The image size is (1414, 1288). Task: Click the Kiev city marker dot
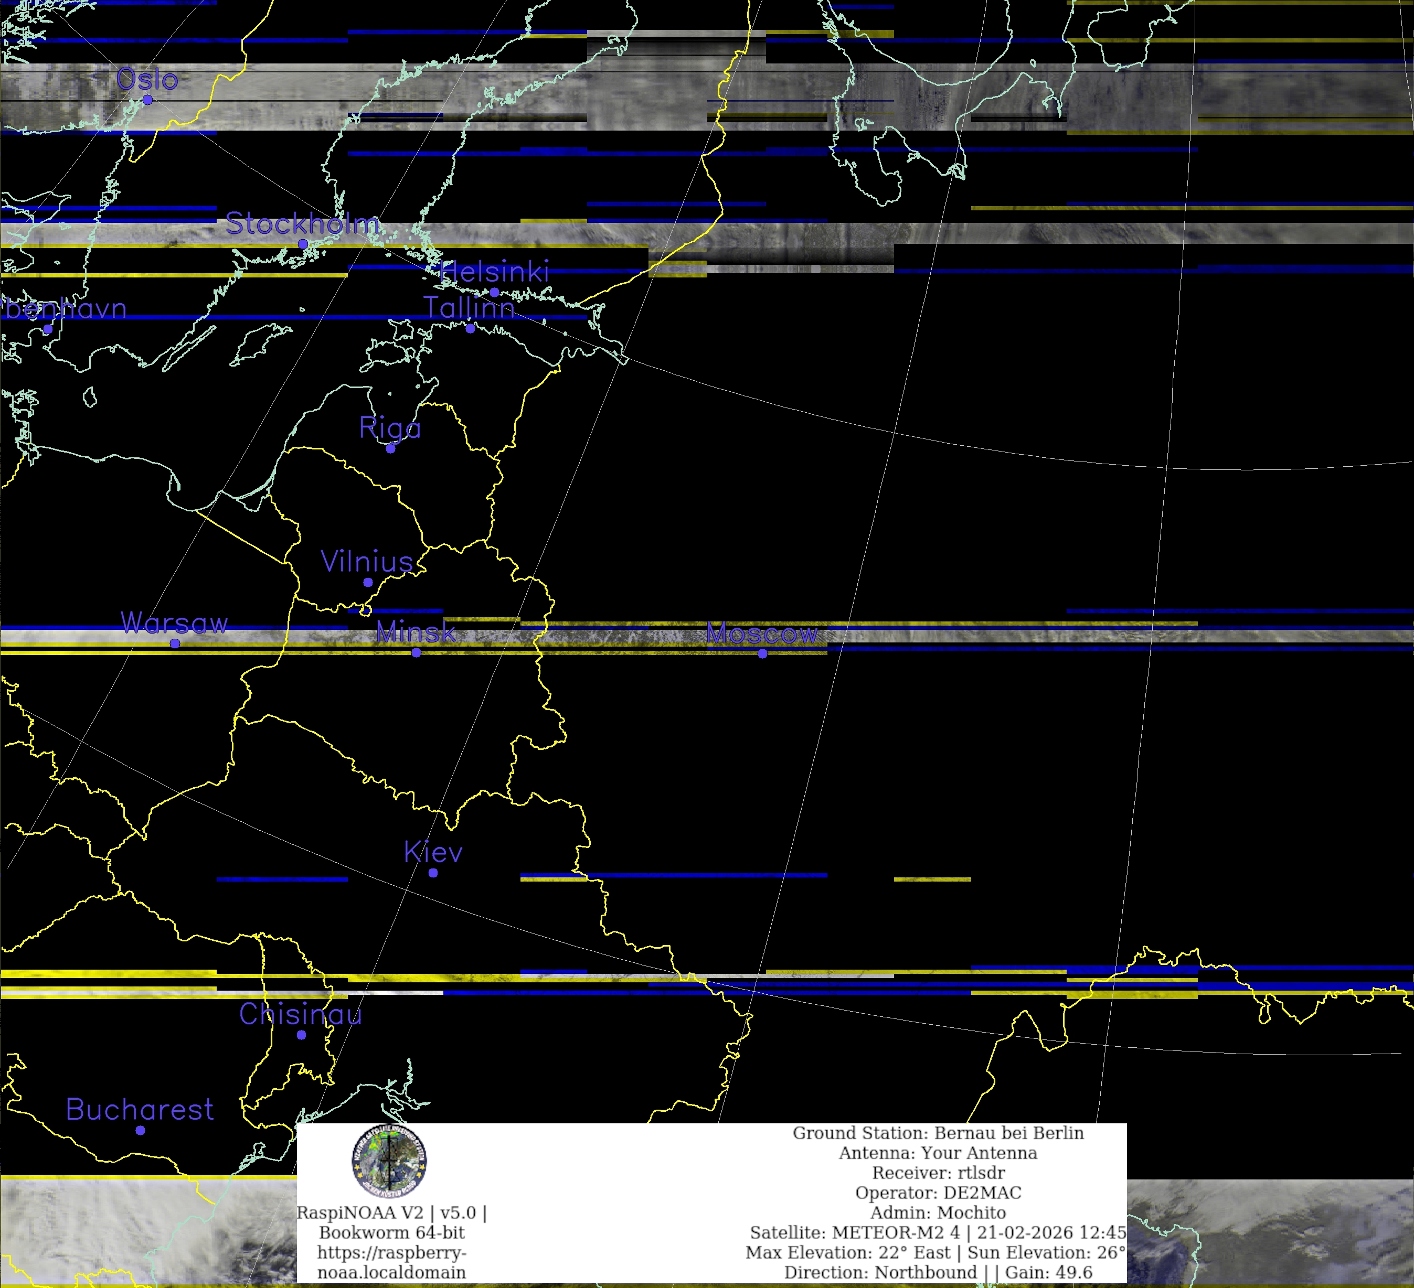[433, 873]
